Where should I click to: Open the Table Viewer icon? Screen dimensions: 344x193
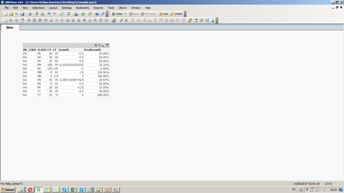click(x=207, y=20)
